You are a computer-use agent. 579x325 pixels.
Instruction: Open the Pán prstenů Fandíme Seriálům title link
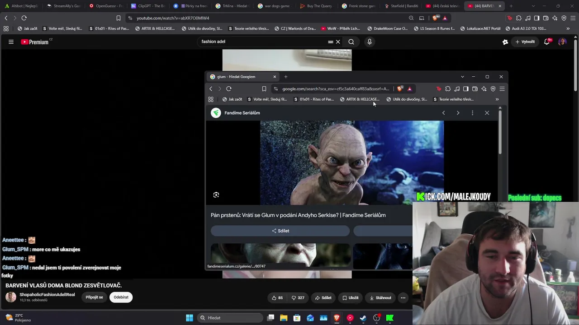[298, 215]
